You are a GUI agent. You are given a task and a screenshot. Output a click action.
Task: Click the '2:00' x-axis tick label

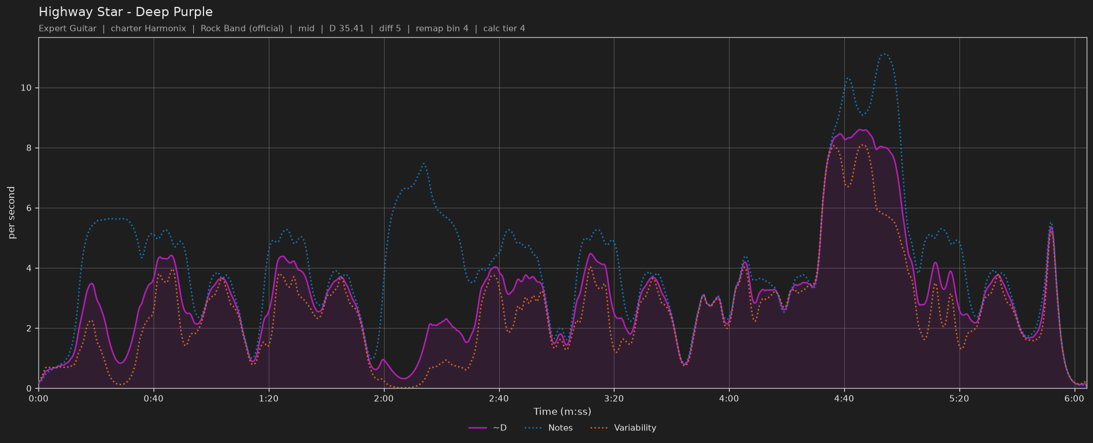click(x=384, y=398)
